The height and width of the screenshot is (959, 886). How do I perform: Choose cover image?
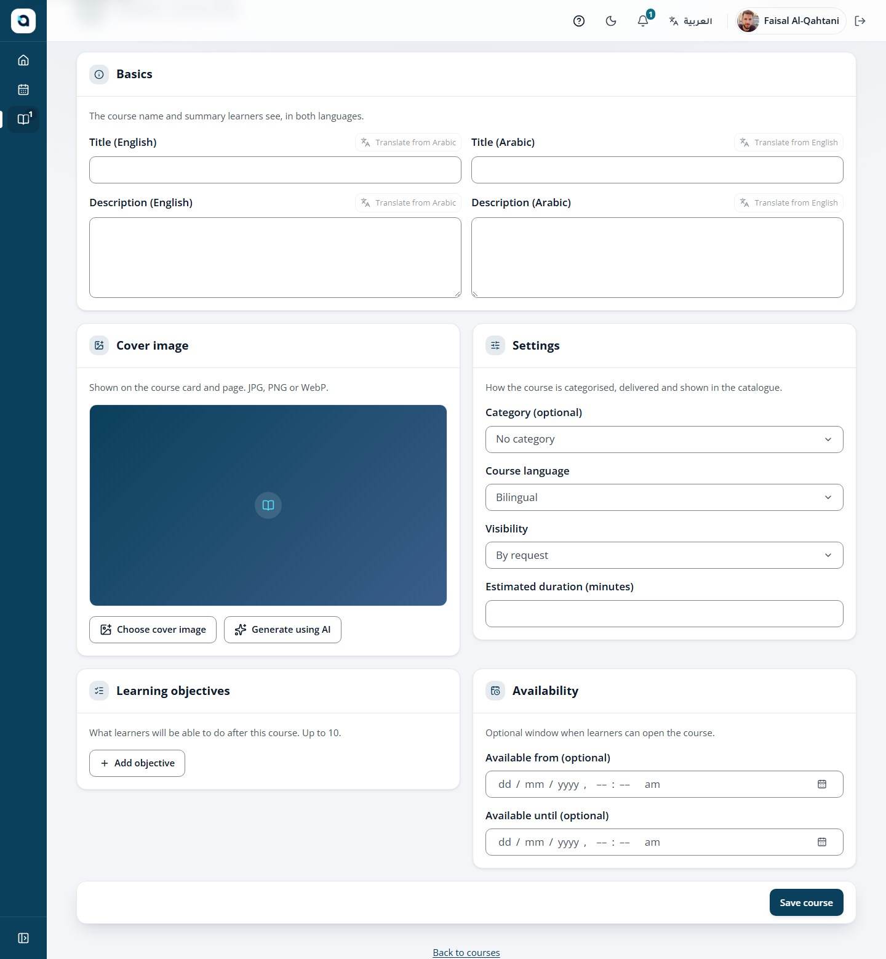(153, 630)
